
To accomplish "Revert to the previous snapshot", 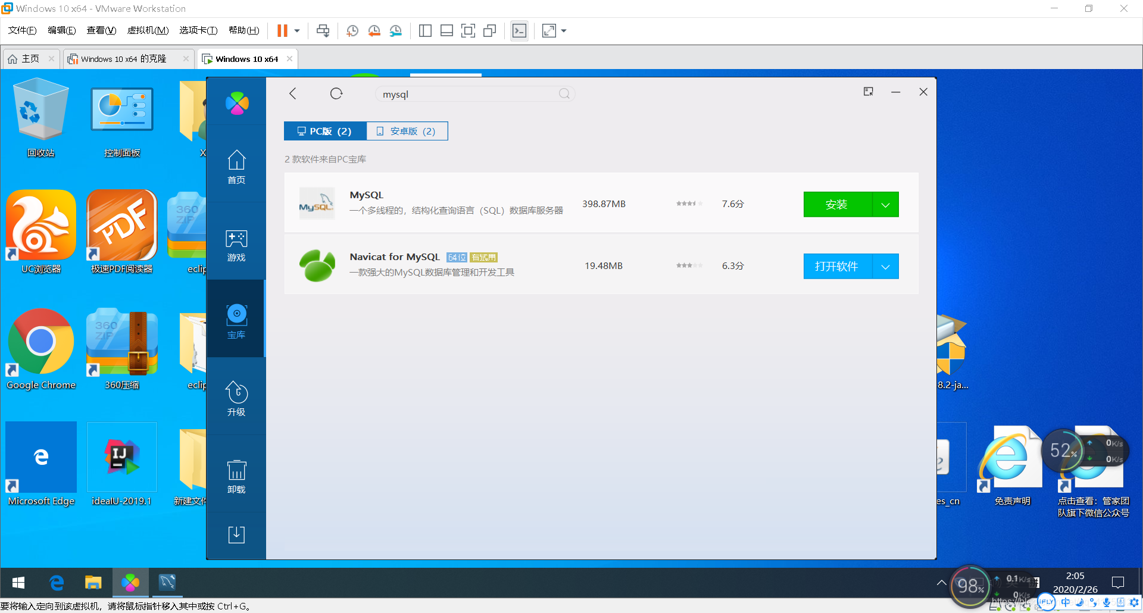I will point(374,30).
